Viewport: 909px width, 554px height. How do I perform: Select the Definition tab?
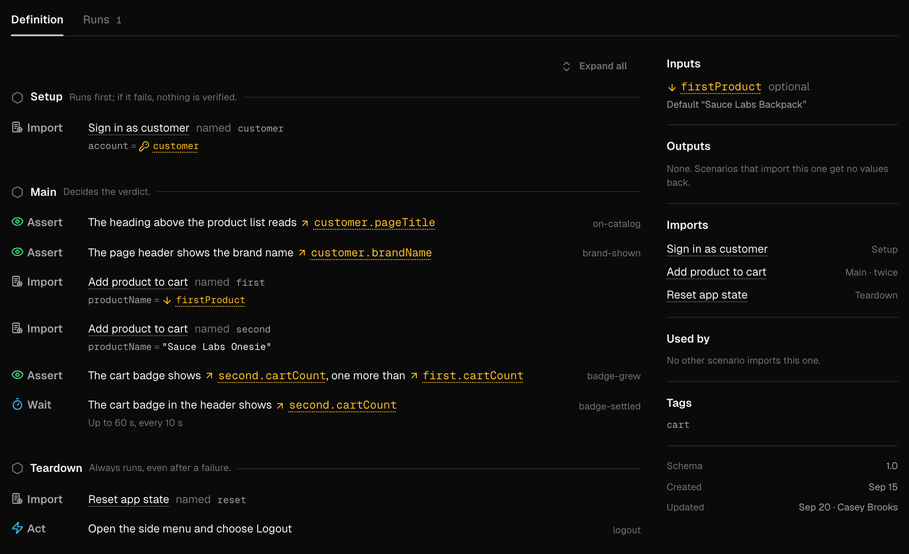point(37,20)
